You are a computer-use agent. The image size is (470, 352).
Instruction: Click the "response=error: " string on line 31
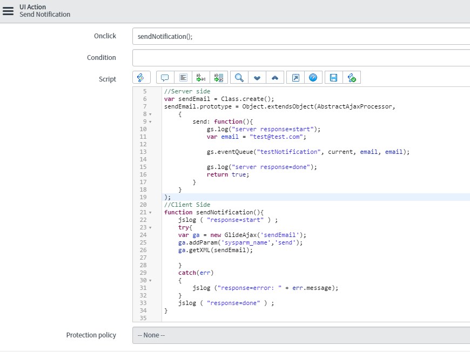pyautogui.click(x=250, y=288)
